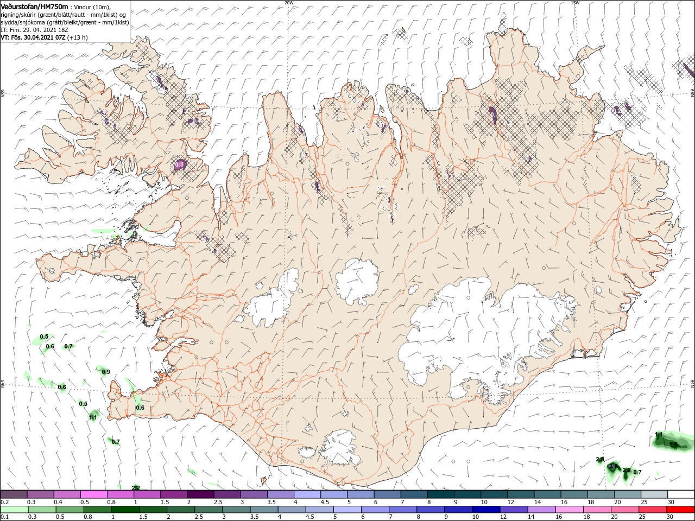This screenshot has width=695, height=521.
Task: Select darkest purple snow swatch between 2 and 2.5
Action: 200,494
